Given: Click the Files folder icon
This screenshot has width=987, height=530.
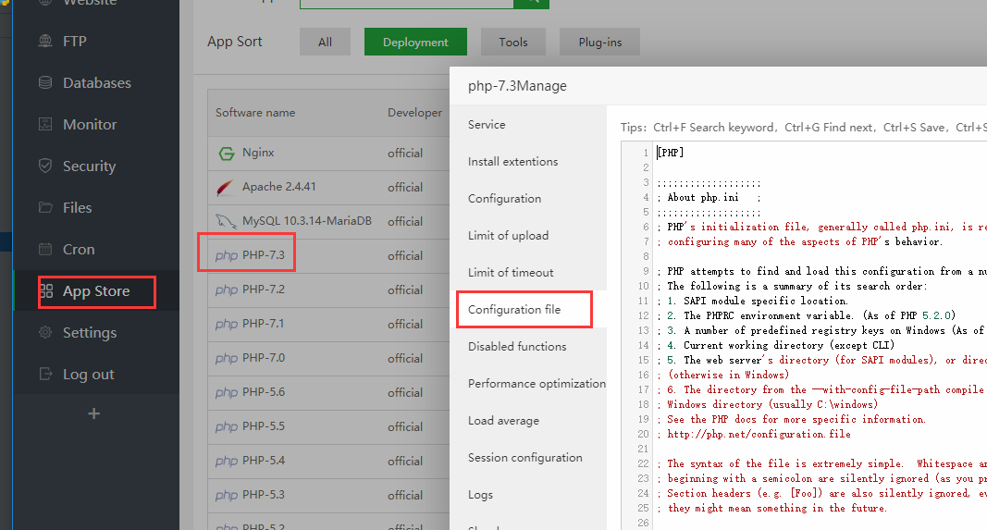Looking at the screenshot, I should (45, 208).
